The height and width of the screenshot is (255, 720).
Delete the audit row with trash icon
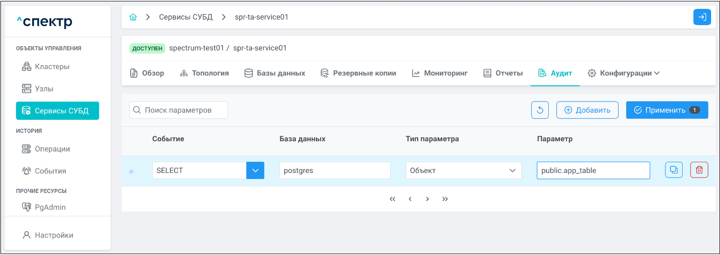point(699,170)
